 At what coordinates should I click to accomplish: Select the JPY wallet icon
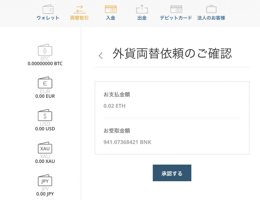click(45, 180)
